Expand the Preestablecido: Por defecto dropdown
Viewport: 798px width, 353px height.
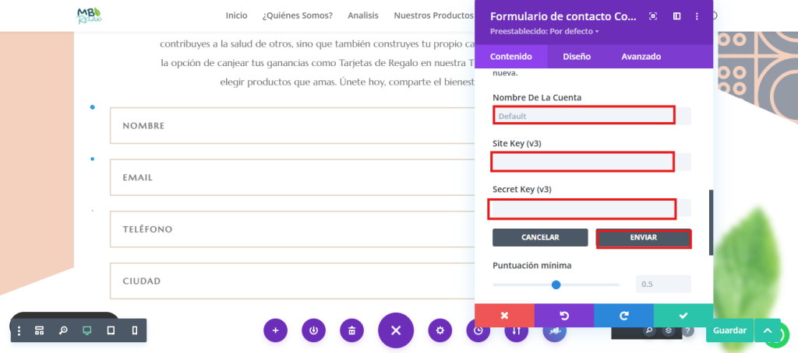point(544,32)
